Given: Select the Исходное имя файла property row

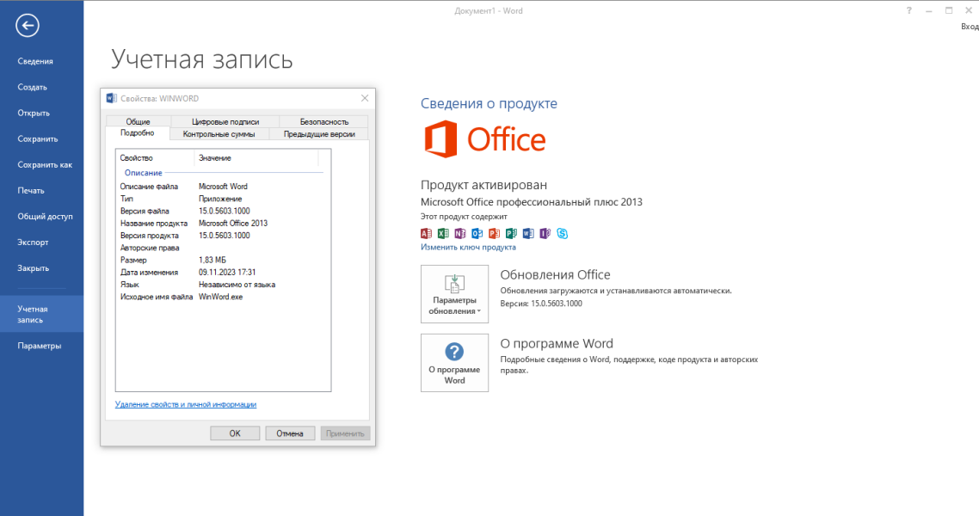Looking at the screenshot, I should click(222, 297).
